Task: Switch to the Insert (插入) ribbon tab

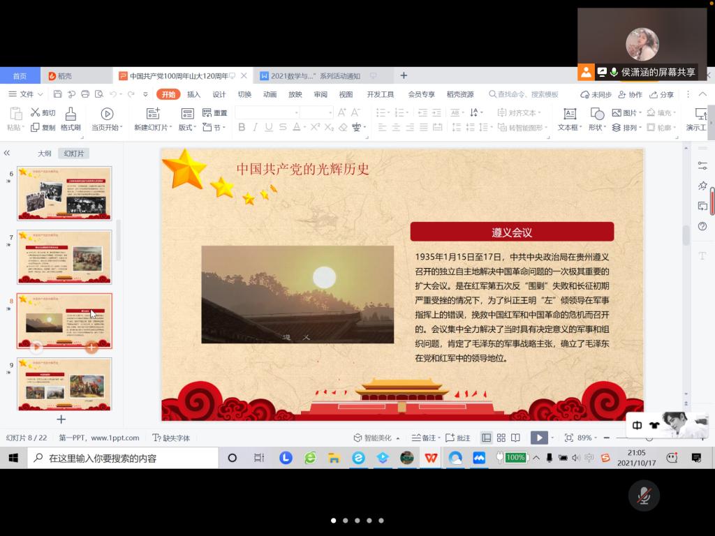Action: [x=193, y=94]
